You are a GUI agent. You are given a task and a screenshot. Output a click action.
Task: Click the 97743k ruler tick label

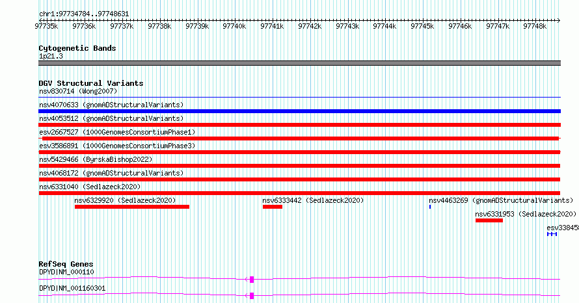tap(347, 26)
